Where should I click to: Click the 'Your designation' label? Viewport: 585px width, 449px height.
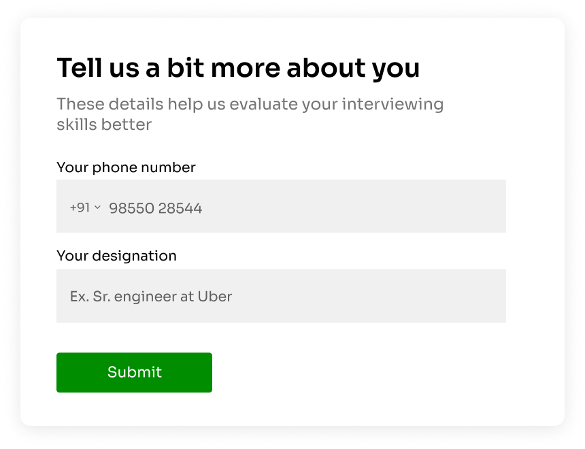click(x=116, y=256)
